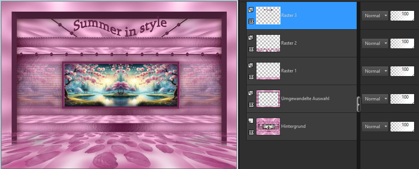
Task: Click the raster layer type icon for Raster 3
Action: (x=251, y=10)
